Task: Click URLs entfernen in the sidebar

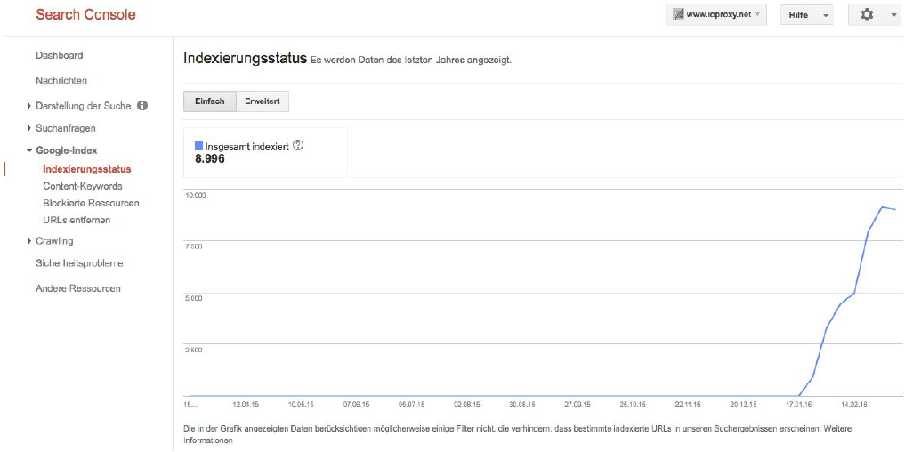Action: point(77,220)
